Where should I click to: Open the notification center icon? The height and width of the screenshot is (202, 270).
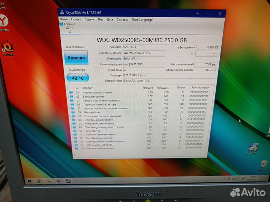point(262,178)
